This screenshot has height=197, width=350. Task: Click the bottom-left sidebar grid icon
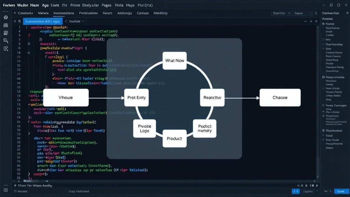click(6, 190)
